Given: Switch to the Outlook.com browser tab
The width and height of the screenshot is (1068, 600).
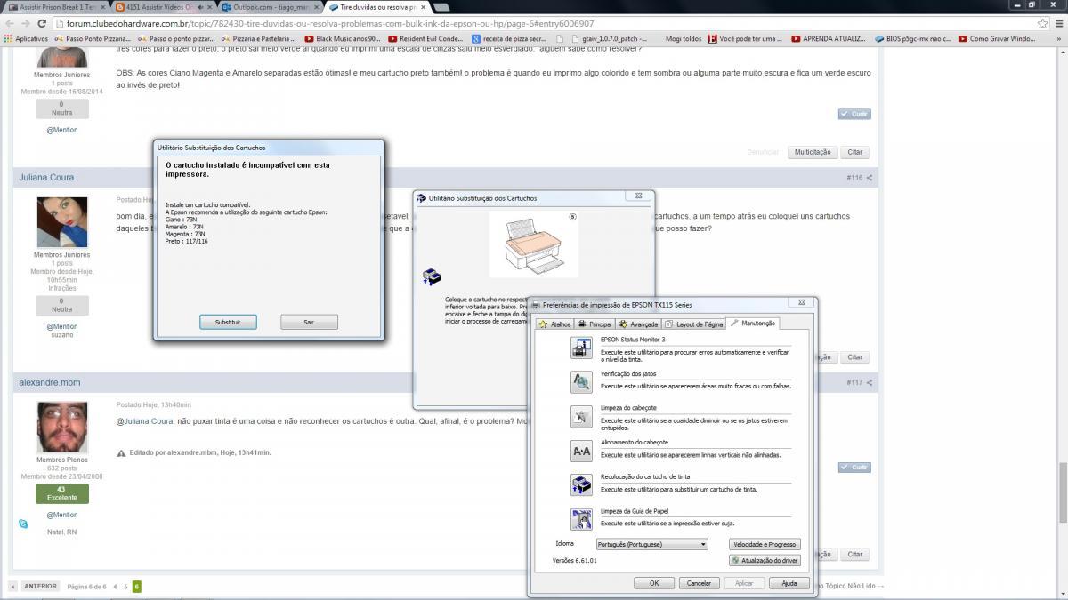Looking at the screenshot, I should point(269,6).
